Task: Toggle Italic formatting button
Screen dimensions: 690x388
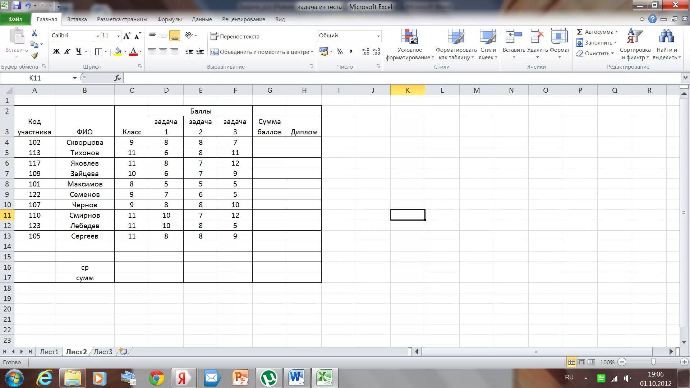Action: [67, 51]
